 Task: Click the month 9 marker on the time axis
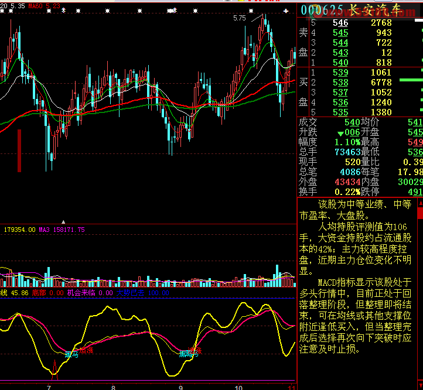pos(181,388)
